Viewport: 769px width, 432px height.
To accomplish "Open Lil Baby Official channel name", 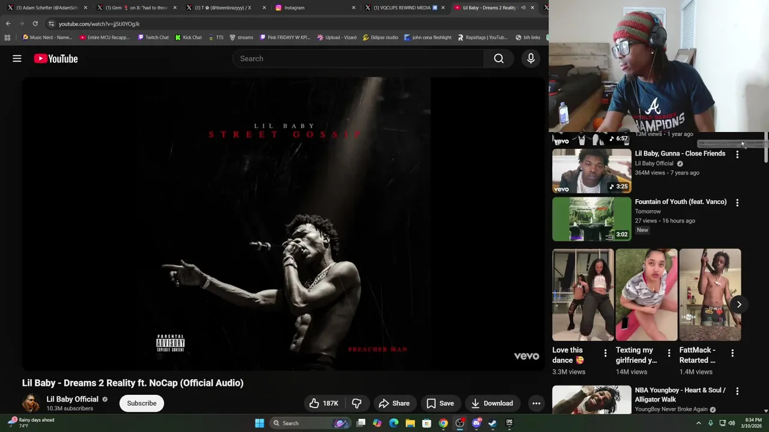I will [72, 399].
